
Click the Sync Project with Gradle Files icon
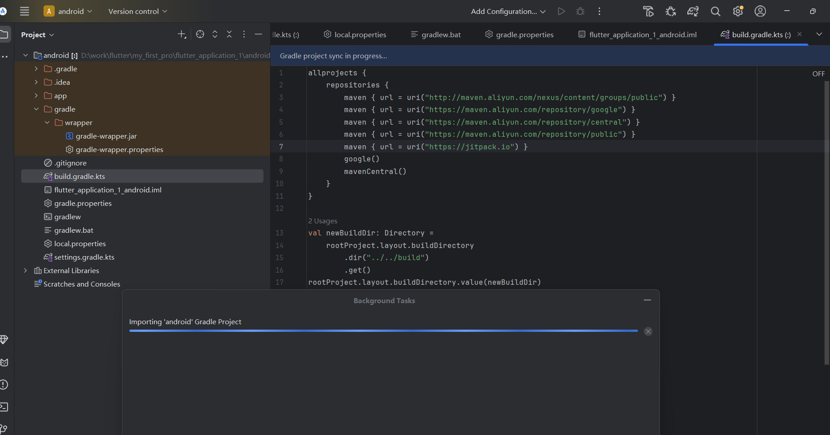point(693,11)
